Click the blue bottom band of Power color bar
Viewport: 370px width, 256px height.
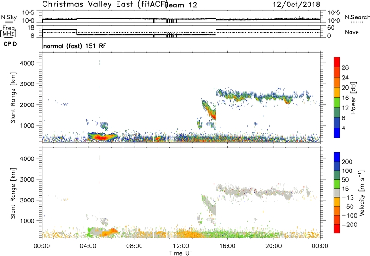coord(337,133)
